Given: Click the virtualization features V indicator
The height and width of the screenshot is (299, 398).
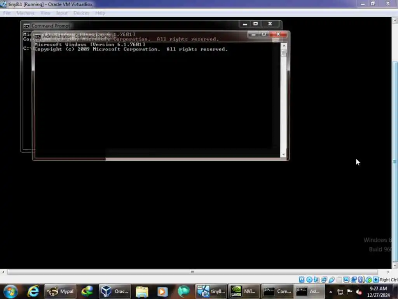Looking at the screenshot, I should 361,280.
